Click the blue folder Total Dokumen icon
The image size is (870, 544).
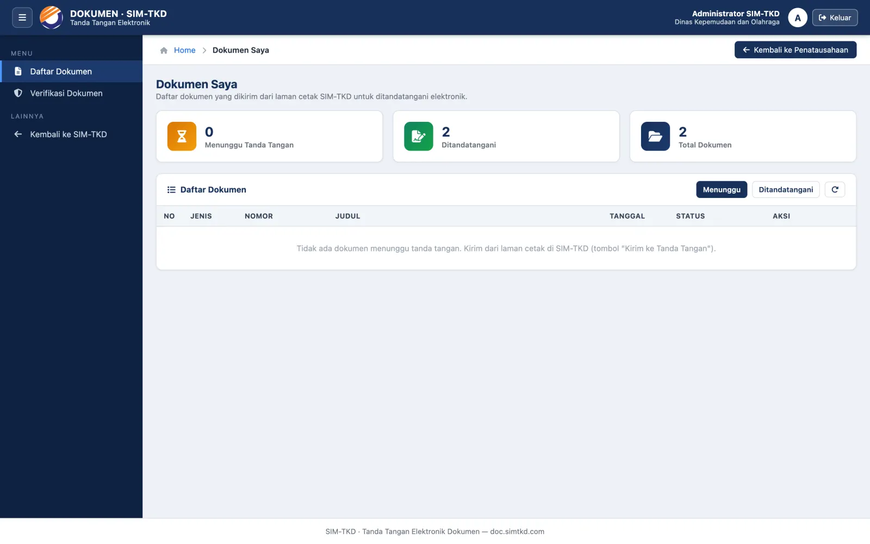[x=655, y=136]
